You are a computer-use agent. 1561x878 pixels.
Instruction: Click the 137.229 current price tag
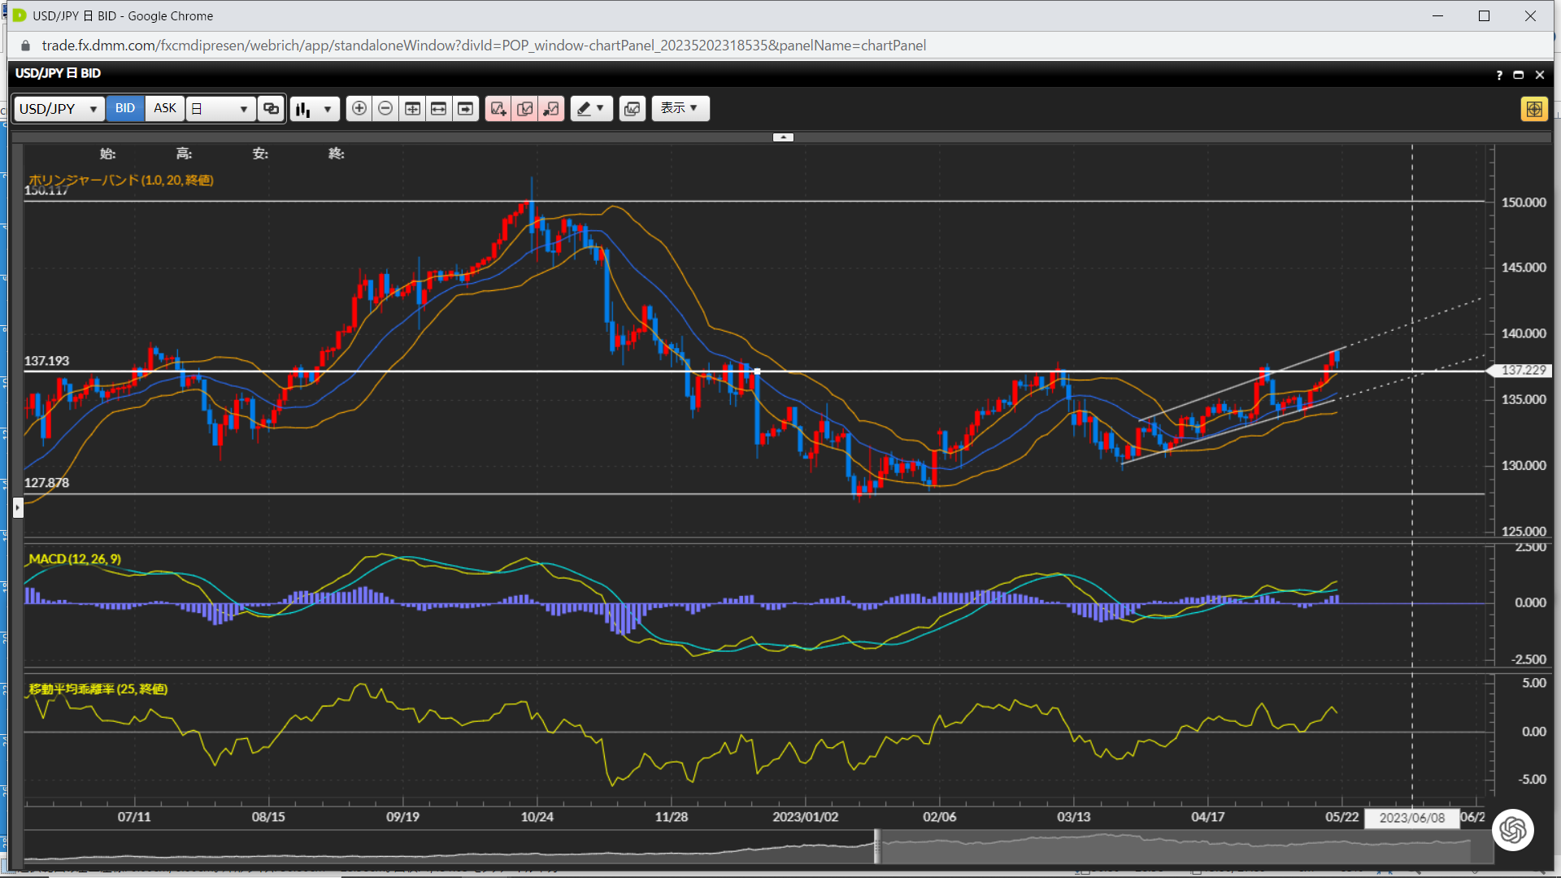[x=1519, y=370]
